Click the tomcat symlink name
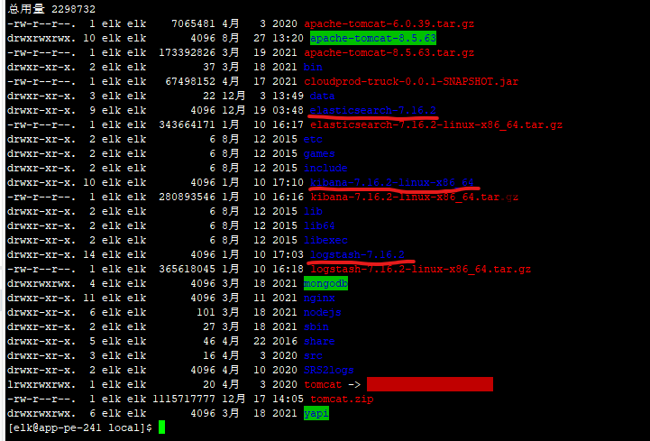The image size is (650, 441). (x=323, y=384)
